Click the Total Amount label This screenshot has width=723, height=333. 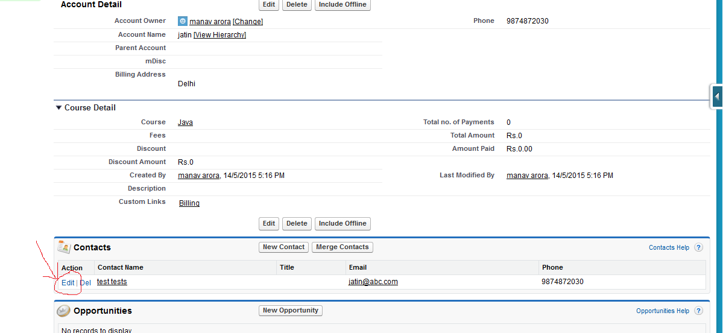[472, 136]
